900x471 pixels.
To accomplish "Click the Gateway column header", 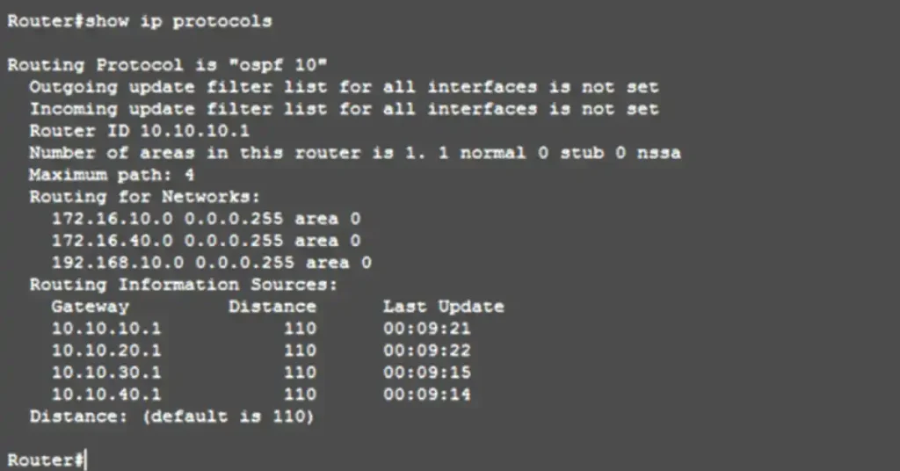I will (90, 307).
